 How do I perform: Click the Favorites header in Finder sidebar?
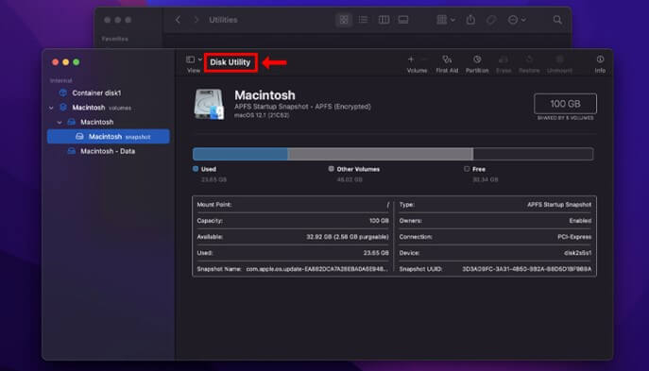pos(114,39)
